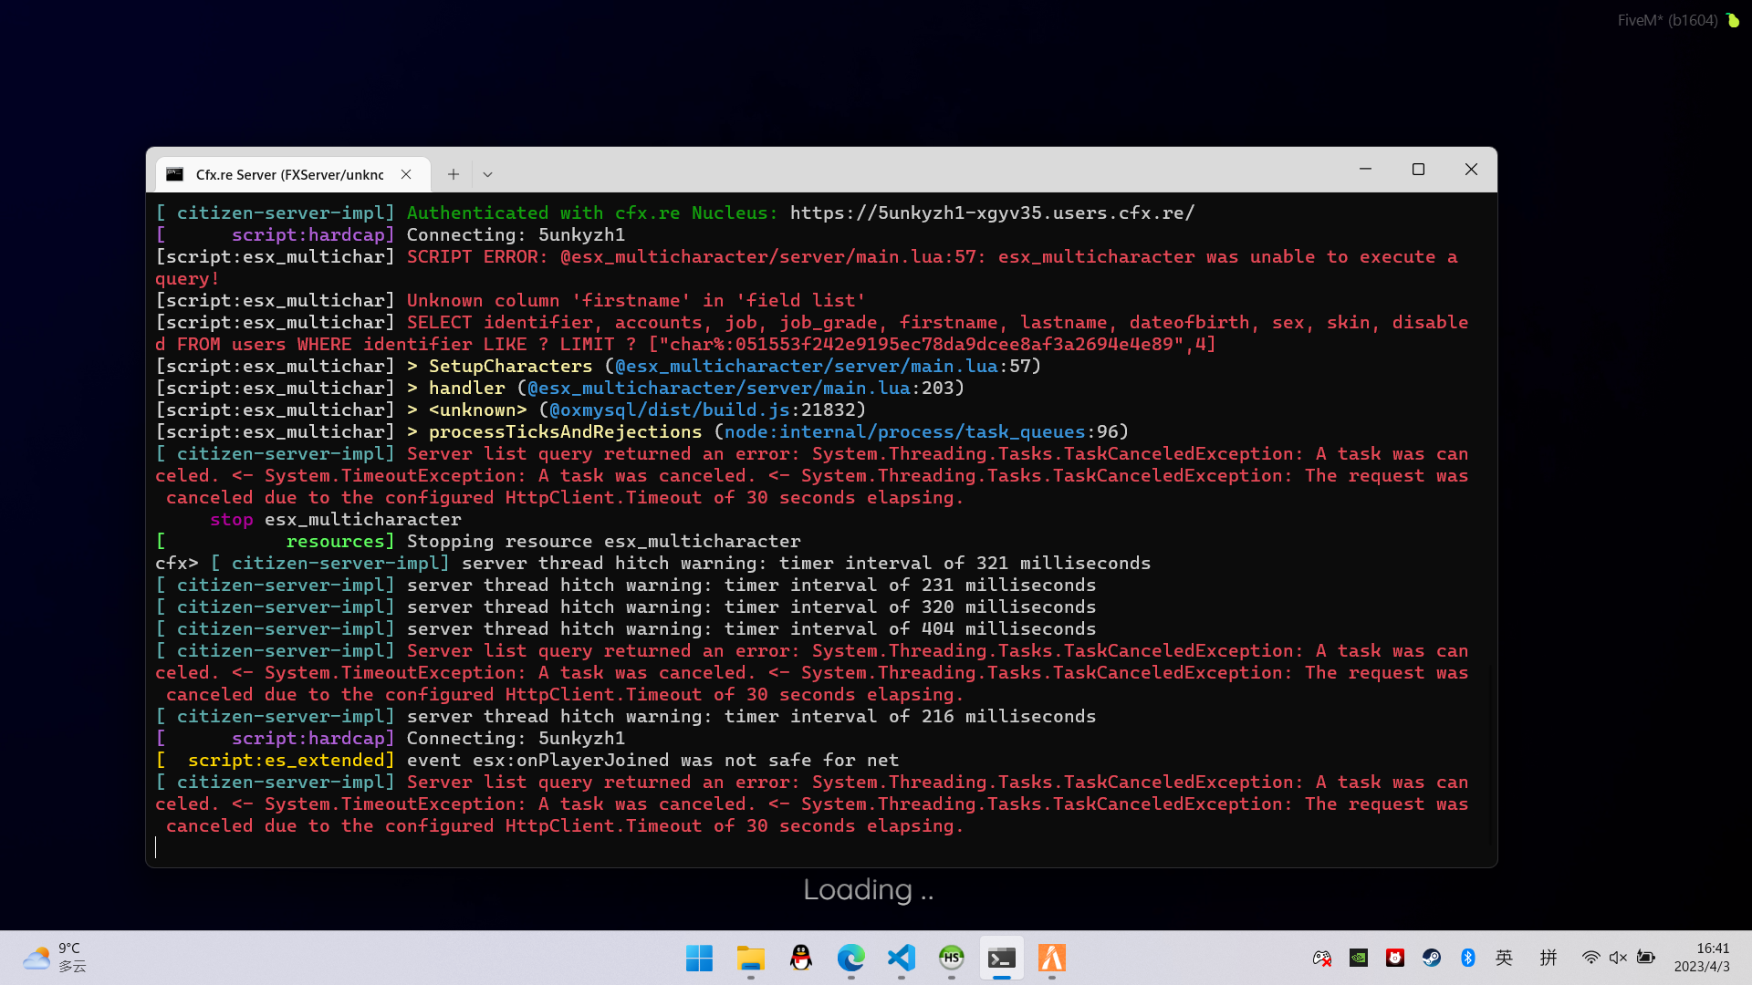Image resolution: width=1752 pixels, height=985 pixels.
Task: Click the battery status icon
Action: (x=1646, y=958)
